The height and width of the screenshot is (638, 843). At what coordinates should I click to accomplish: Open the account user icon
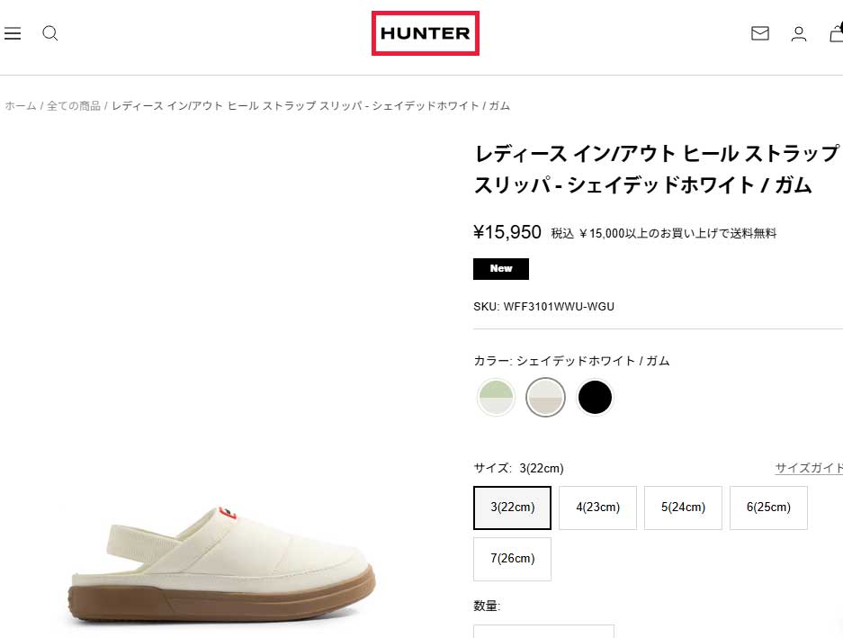pos(798,34)
